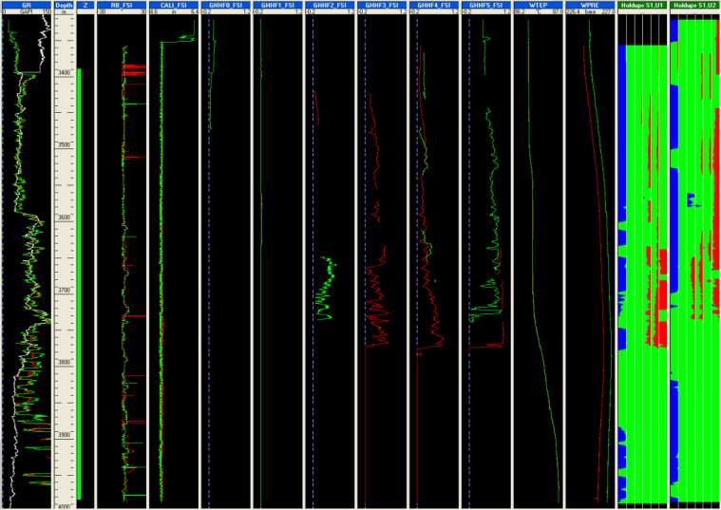This screenshot has height=510, width=721.
Task: Click the Holdups S1,U2 track header
Action: (694, 5)
